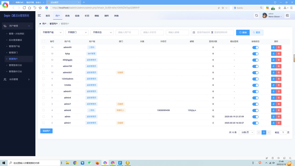295x166 pixels.
Task: Open the 不限状态 dropdown
Action: click(102, 32)
